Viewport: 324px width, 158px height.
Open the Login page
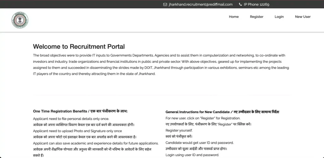[279, 17]
